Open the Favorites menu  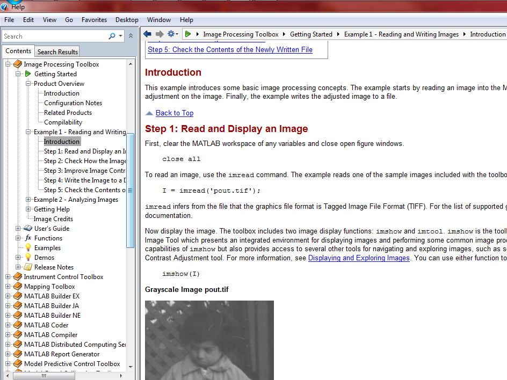tap(94, 20)
